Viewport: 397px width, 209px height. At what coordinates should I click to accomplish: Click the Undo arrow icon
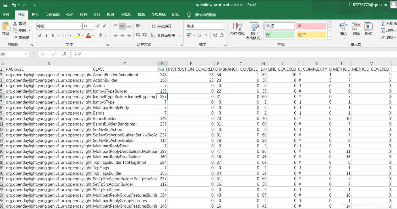click(14, 5)
